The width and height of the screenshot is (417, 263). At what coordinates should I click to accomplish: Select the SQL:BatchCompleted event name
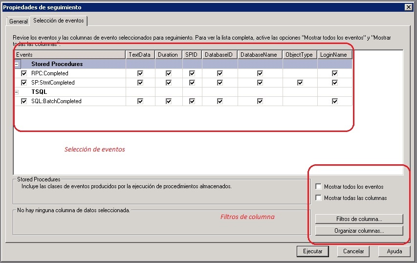coord(56,101)
